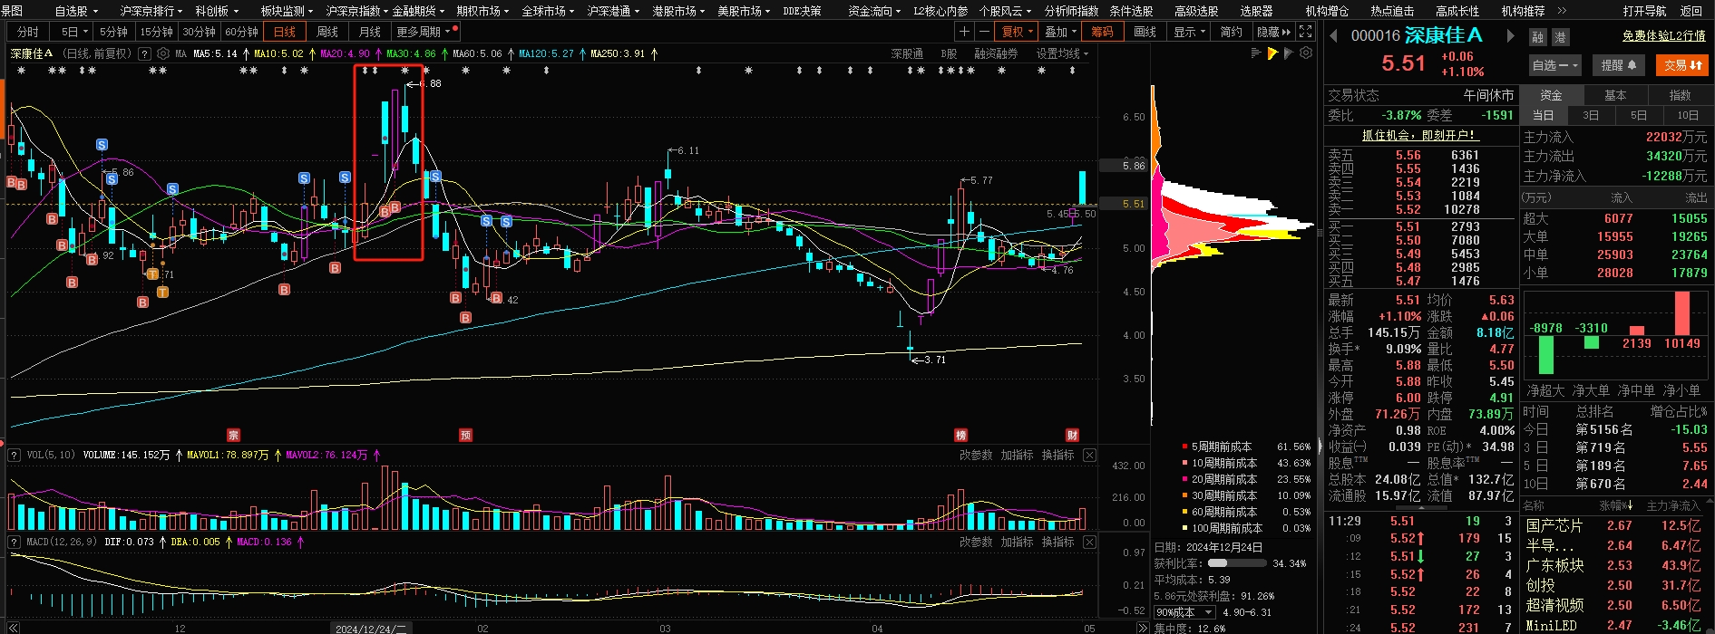Select the 月线 monthly period
Screen dimensions: 1715x634
point(370,32)
